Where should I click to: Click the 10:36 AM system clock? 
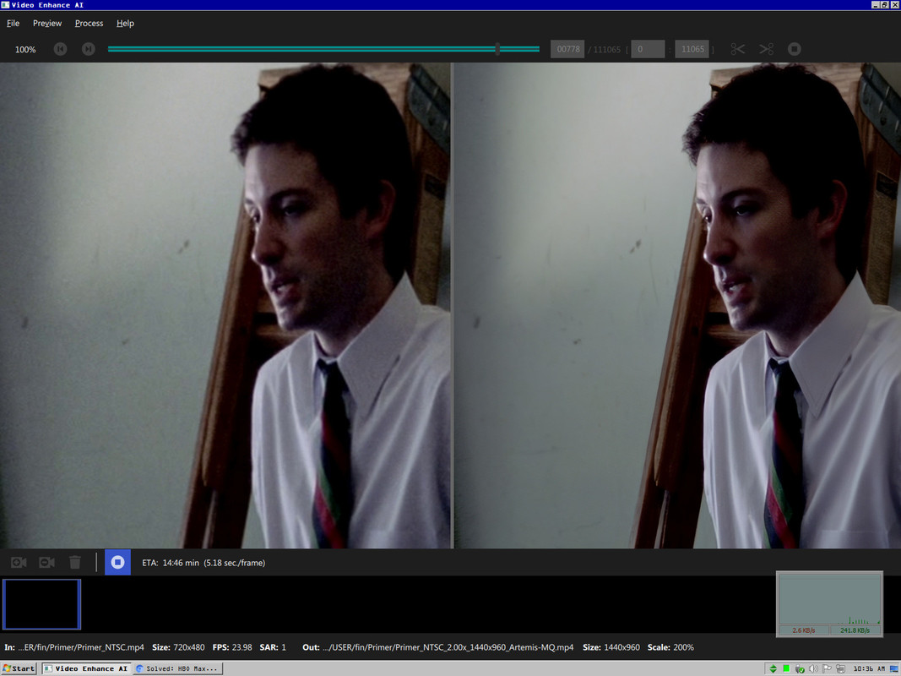pos(869,668)
